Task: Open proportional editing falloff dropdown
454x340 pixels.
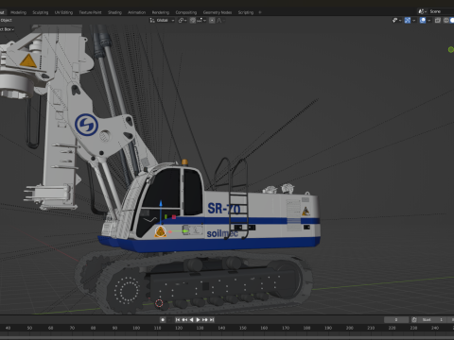Action: coord(220,20)
